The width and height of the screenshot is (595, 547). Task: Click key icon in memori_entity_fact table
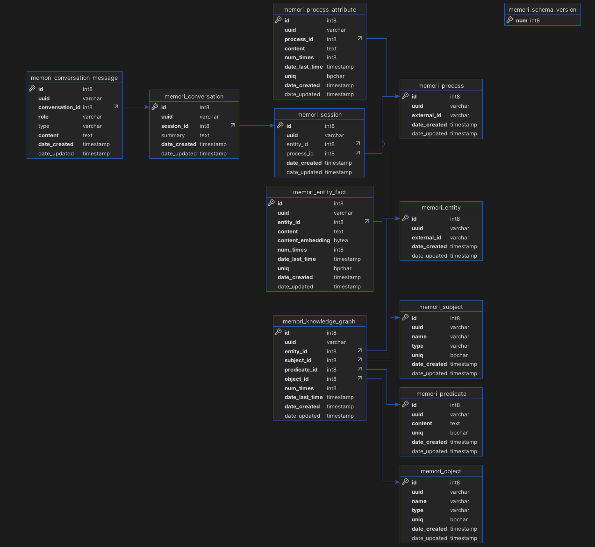click(x=272, y=203)
